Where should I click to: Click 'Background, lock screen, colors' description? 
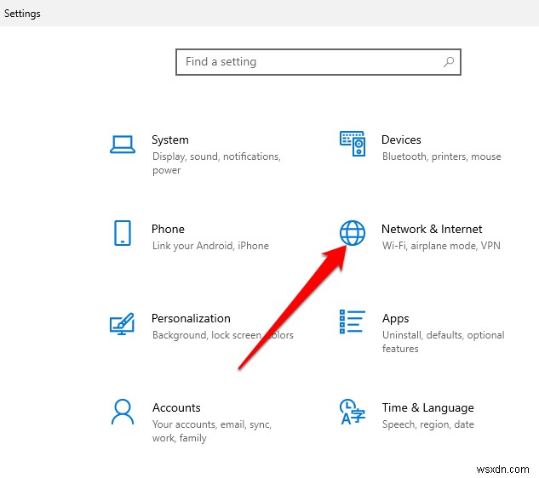pyautogui.click(x=223, y=335)
